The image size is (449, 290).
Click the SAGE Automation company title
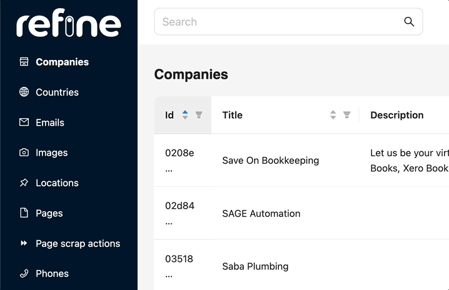click(261, 214)
